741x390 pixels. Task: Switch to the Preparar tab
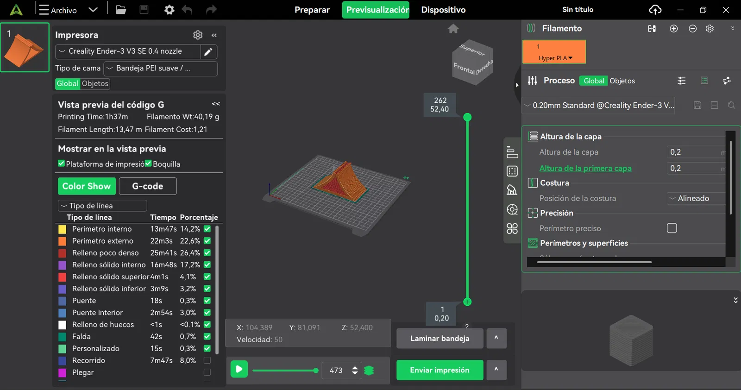tap(312, 10)
